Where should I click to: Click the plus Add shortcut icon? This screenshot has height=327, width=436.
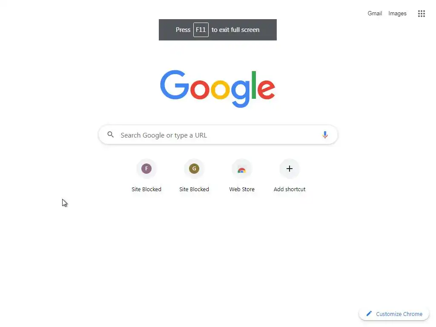pyautogui.click(x=290, y=169)
